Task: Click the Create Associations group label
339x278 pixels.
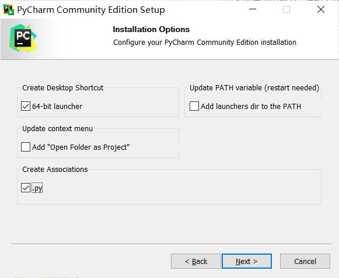Action: (55, 170)
